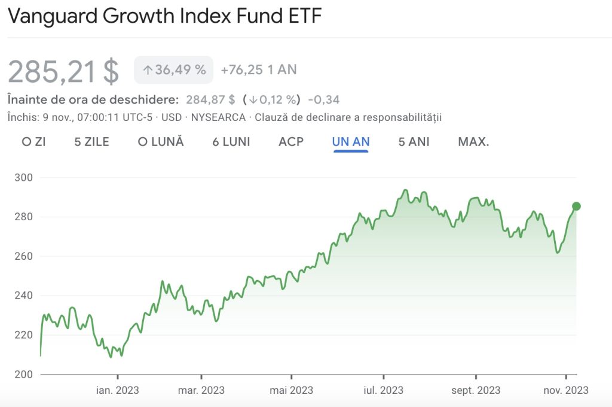
Task: Open the O LUNĂ chart view
Action: (163, 142)
